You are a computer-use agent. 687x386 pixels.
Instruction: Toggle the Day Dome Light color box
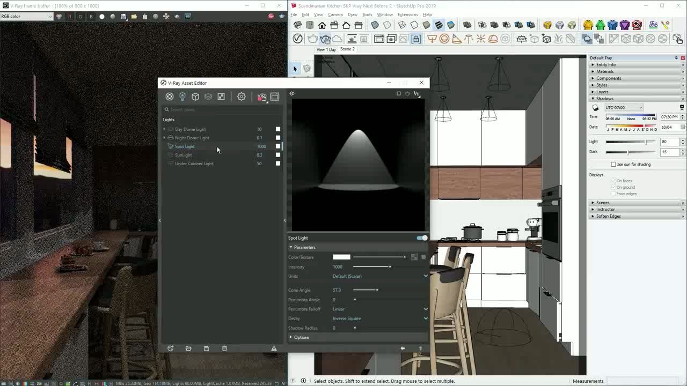point(277,129)
